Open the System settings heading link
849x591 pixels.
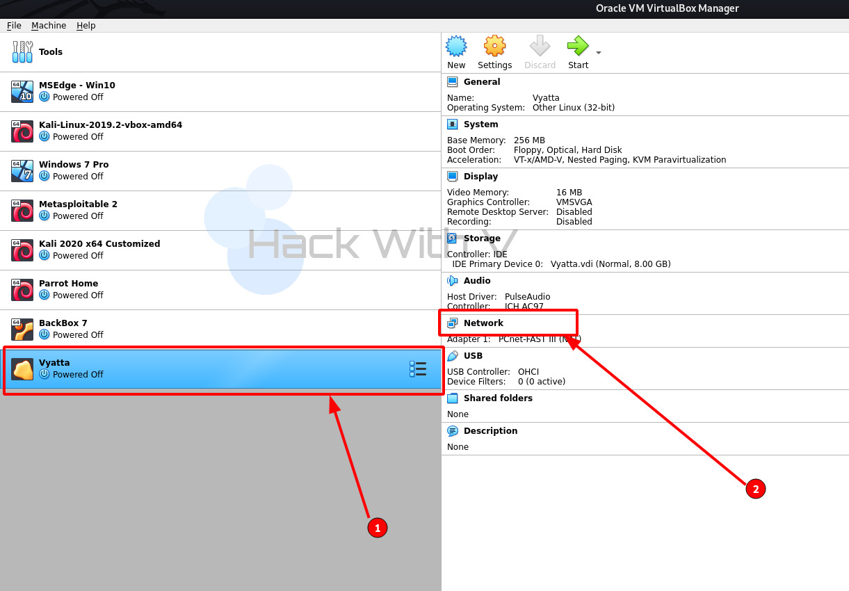coord(481,124)
